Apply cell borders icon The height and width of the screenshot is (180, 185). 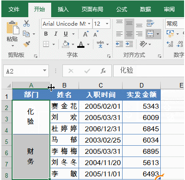click(46, 44)
